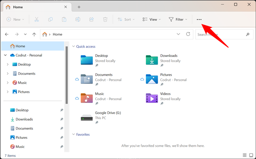Open the Videos folder icon
This screenshot has width=256, height=159.
(x=152, y=98)
